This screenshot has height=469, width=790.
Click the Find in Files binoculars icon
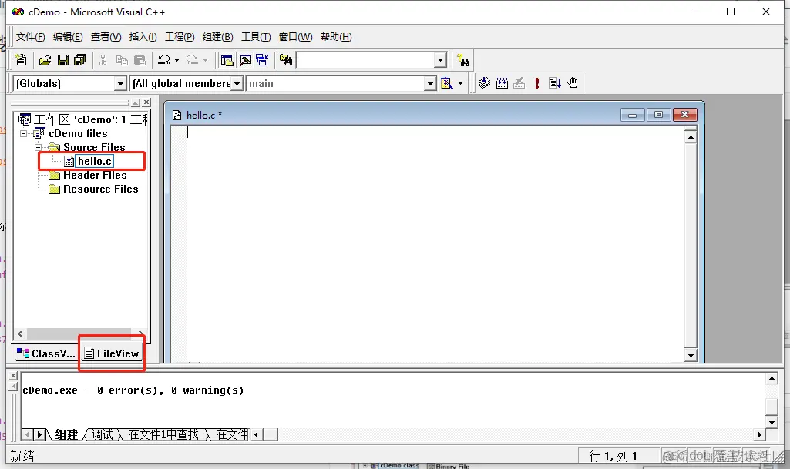[286, 60]
